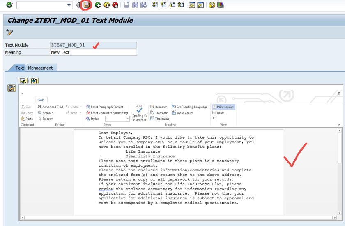Open the command field dropdown arrow
The height and width of the screenshot is (226, 345).
click(x=69, y=5)
